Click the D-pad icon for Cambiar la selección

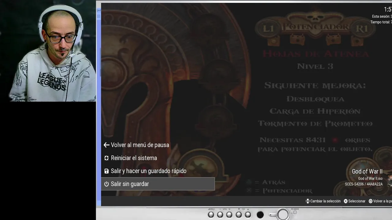(307, 201)
